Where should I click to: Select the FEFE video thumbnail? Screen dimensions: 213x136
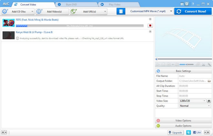point(9,23)
